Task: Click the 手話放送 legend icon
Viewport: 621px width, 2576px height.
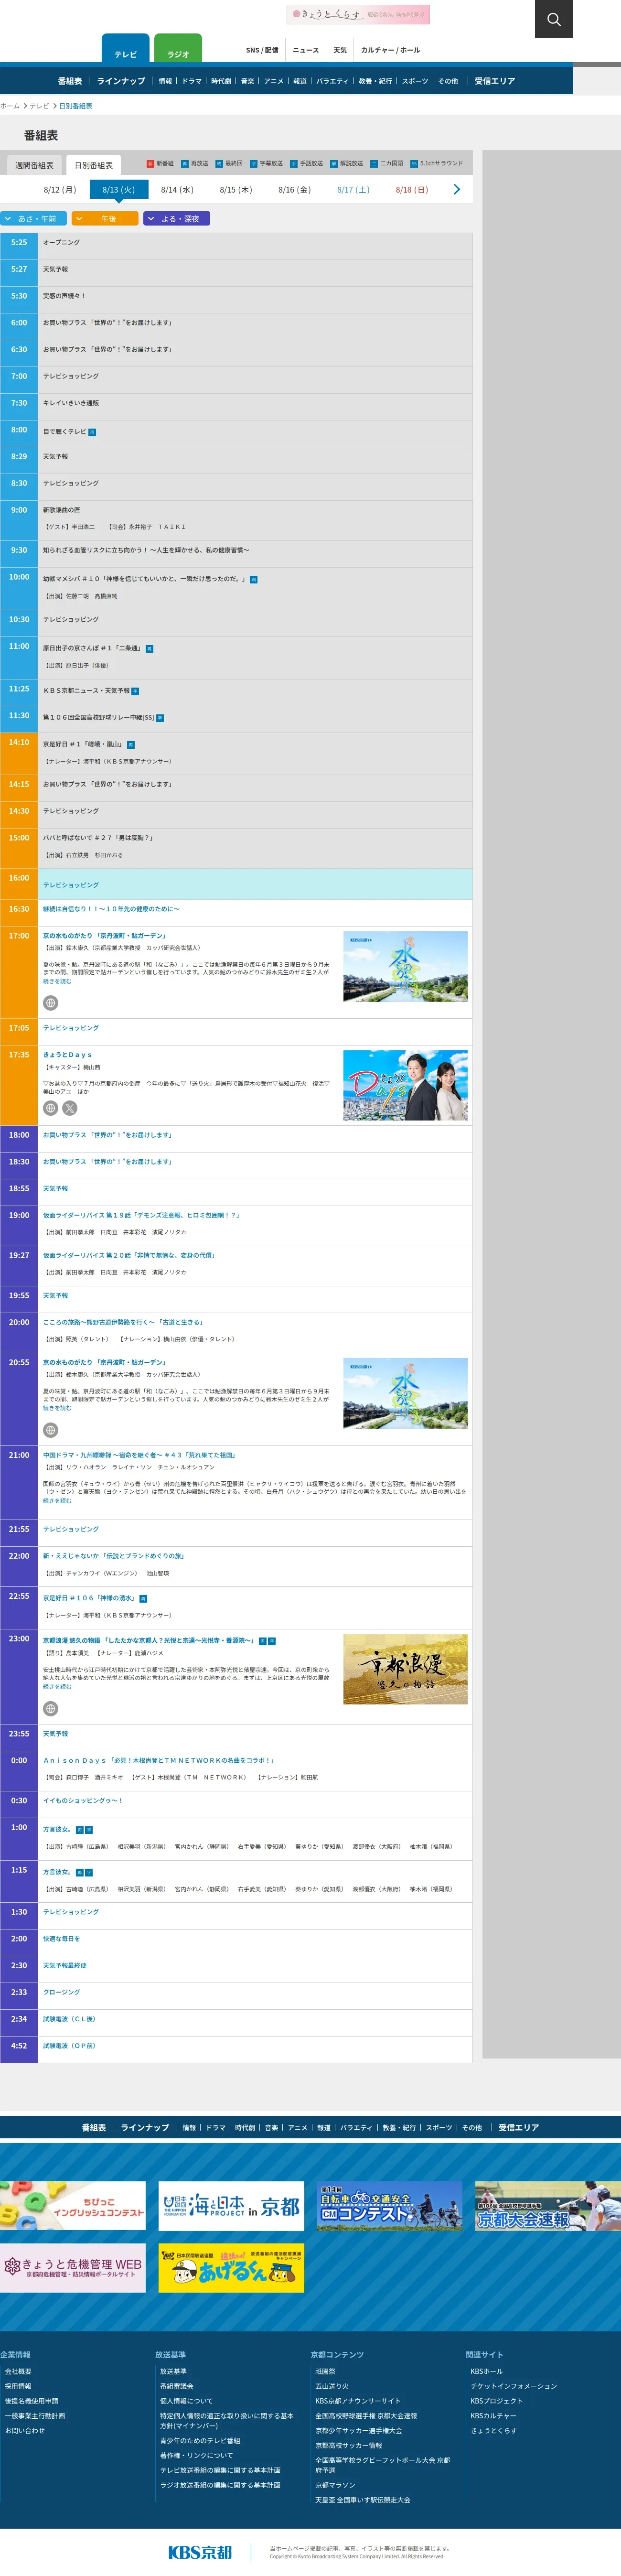Action: (294, 163)
